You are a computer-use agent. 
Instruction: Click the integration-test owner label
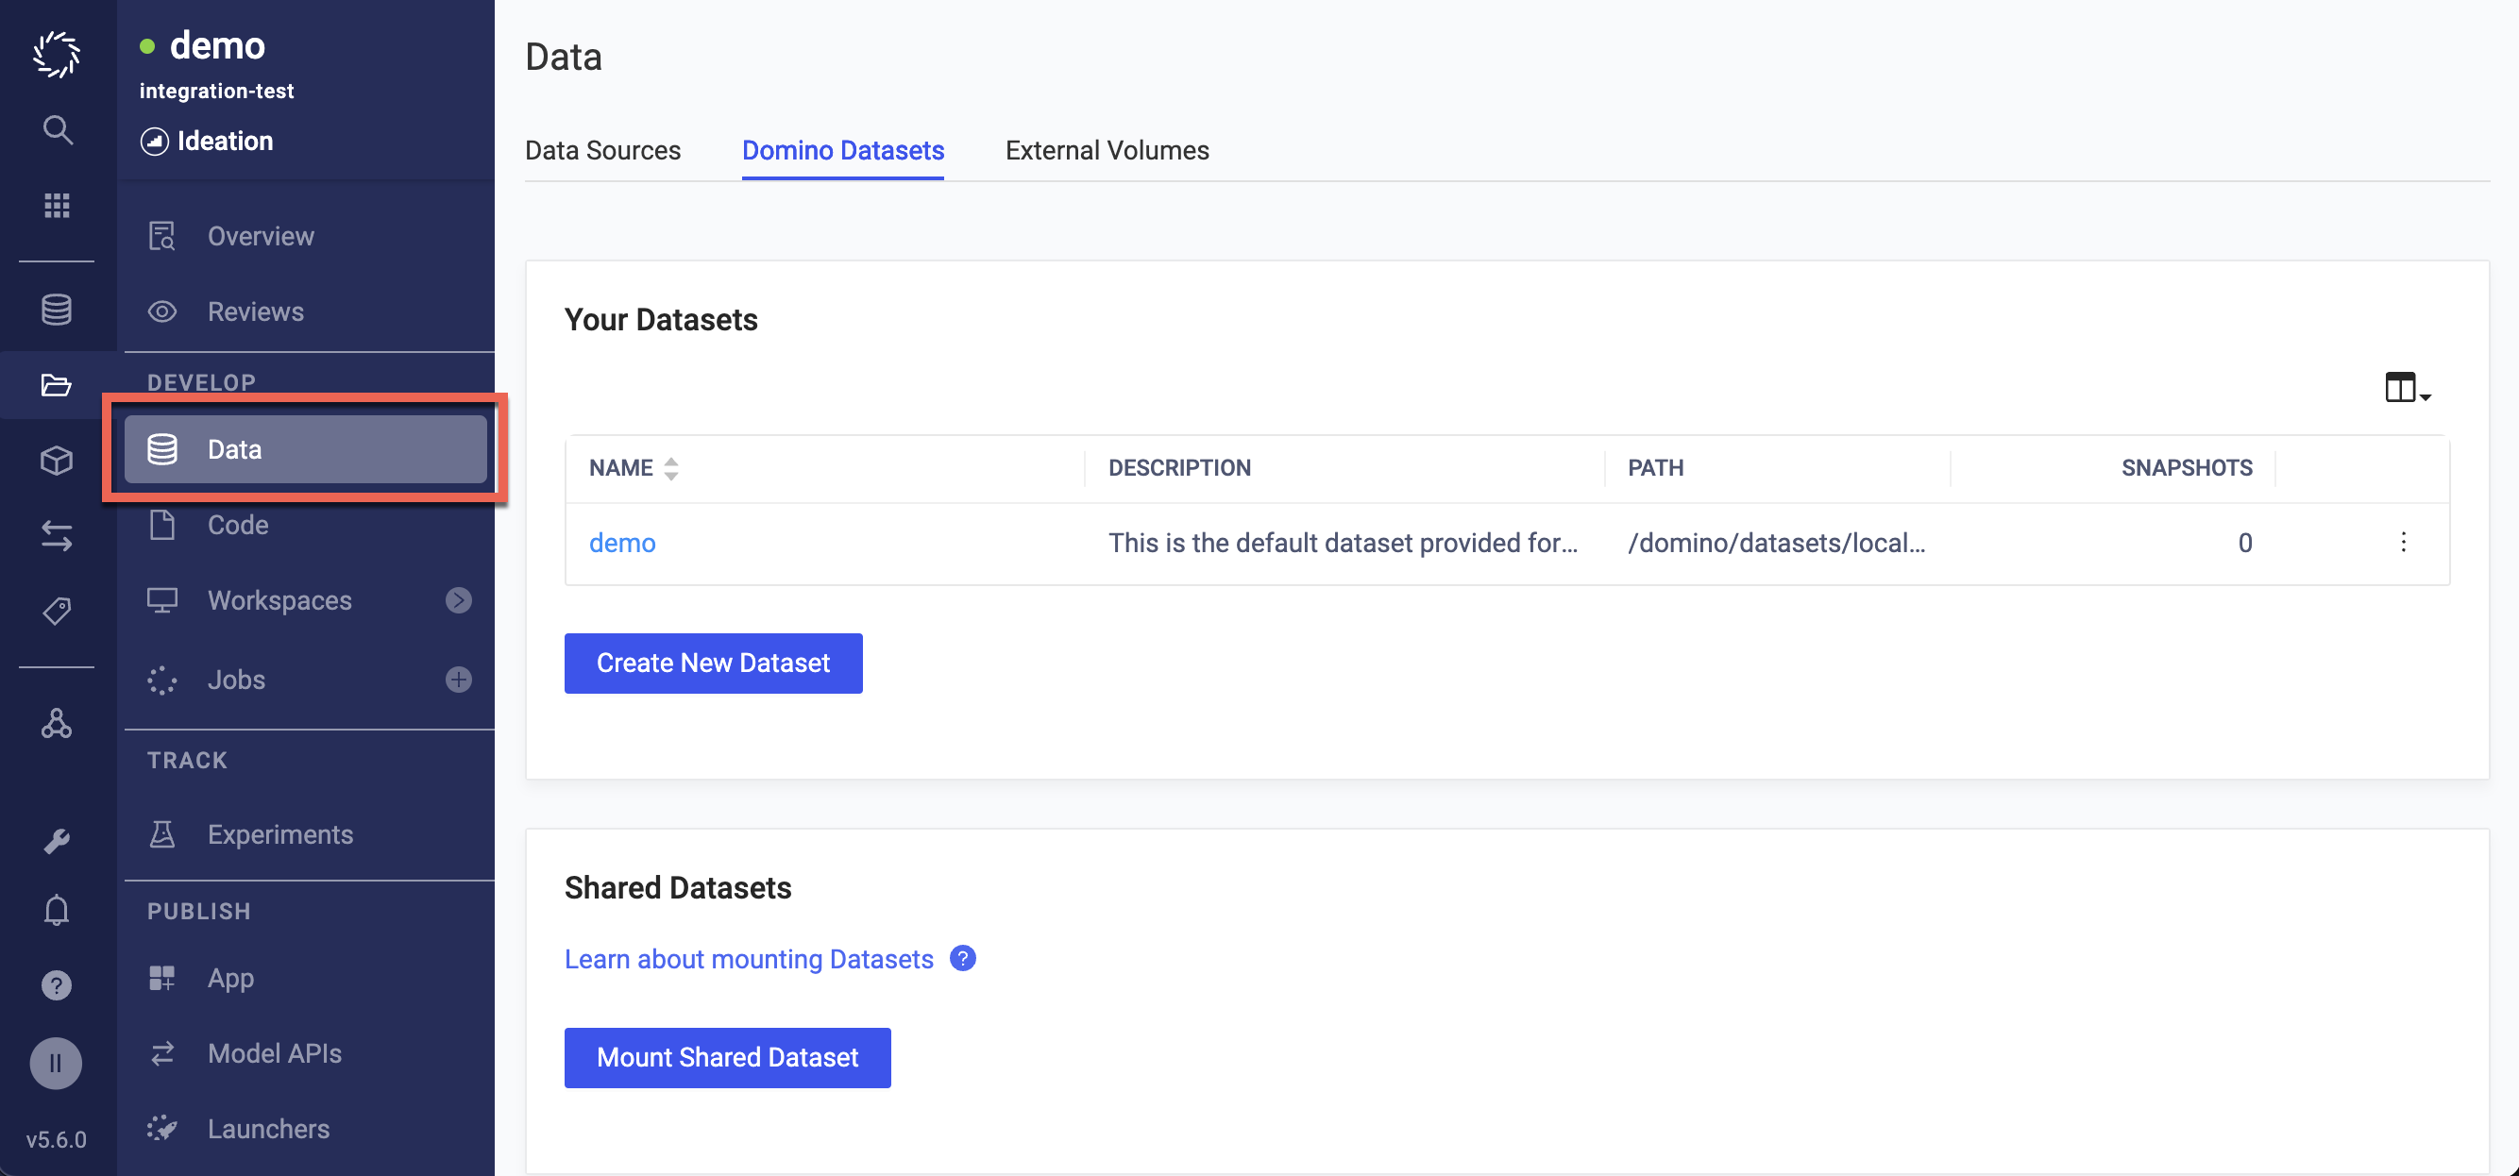coord(216,91)
